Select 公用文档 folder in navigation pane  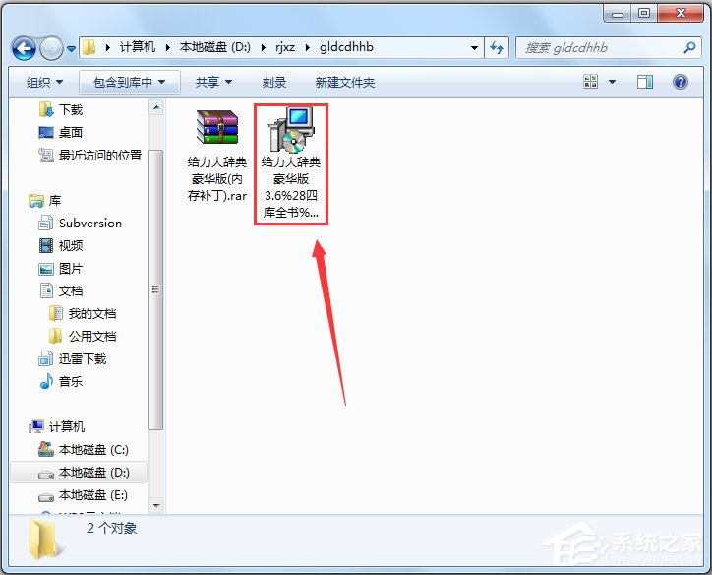tap(92, 337)
